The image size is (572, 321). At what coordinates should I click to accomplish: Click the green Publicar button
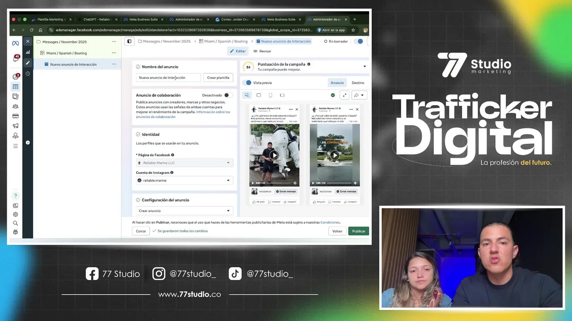(358, 231)
